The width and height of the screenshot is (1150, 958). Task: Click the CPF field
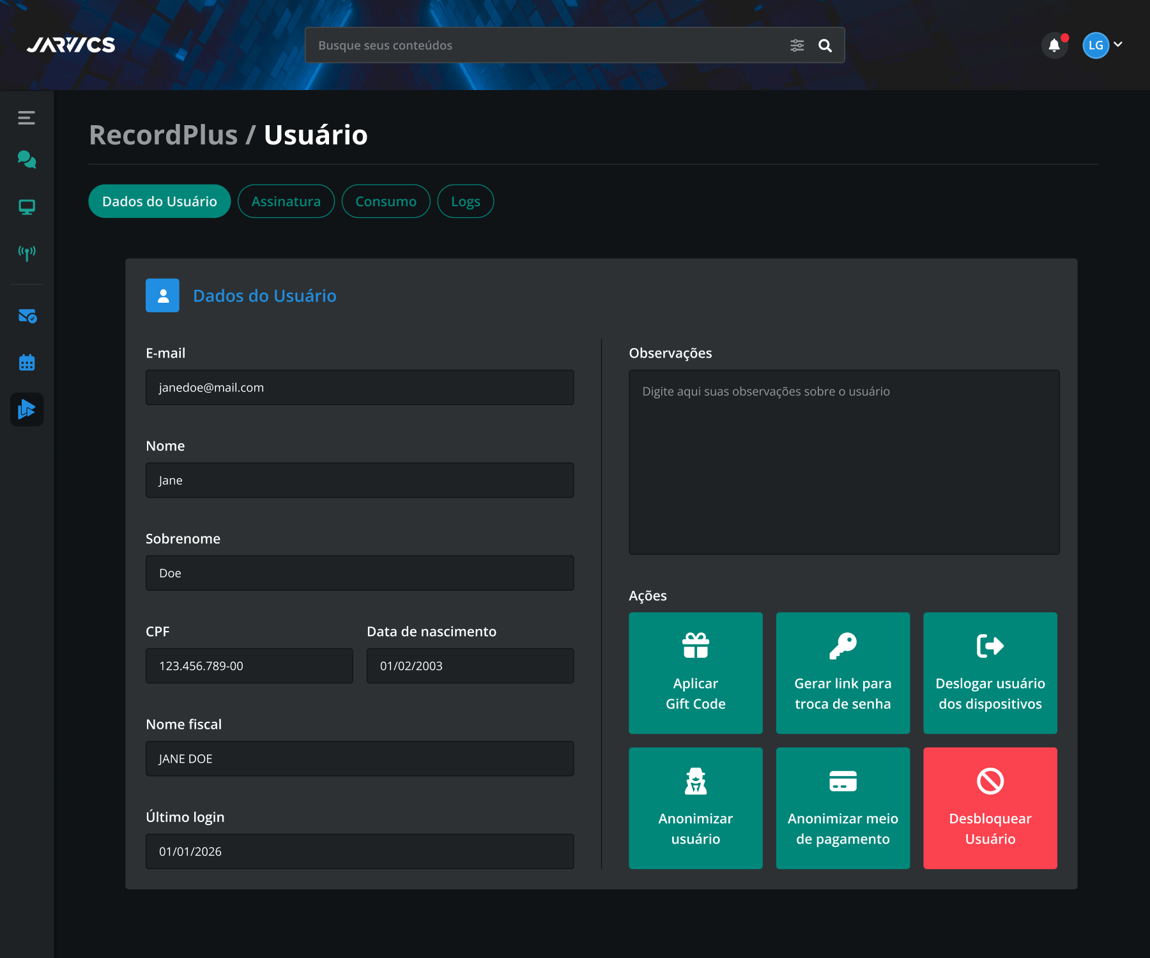[249, 665]
